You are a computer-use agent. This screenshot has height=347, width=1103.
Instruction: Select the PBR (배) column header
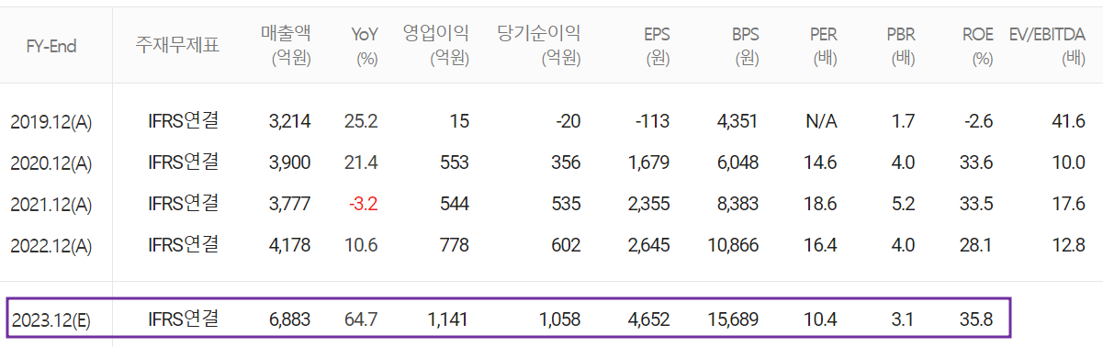[901, 46]
